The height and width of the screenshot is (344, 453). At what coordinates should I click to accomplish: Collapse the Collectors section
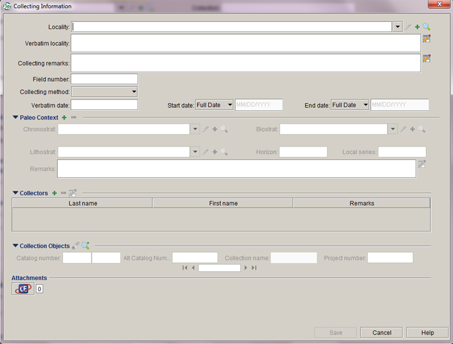(x=15, y=193)
